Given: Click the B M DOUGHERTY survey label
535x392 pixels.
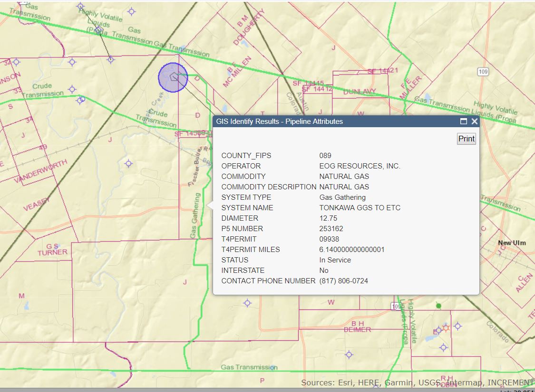Looking at the screenshot, I should click(248, 28).
